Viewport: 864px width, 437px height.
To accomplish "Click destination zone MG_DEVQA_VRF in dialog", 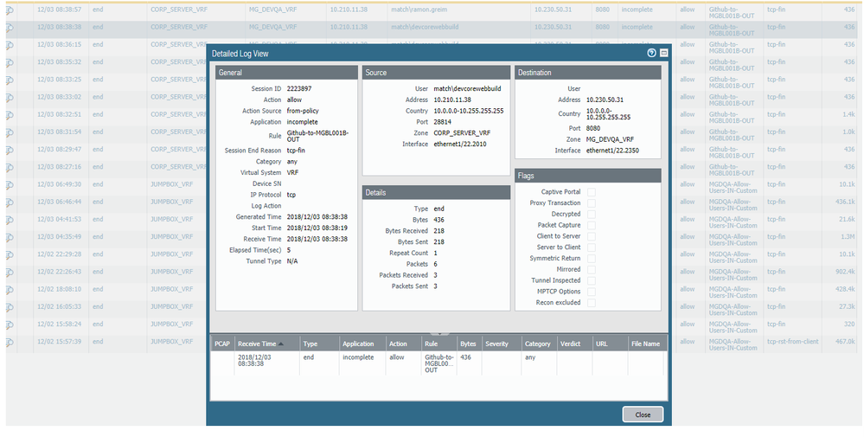I will pyautogui.click(x=611, y=139).
